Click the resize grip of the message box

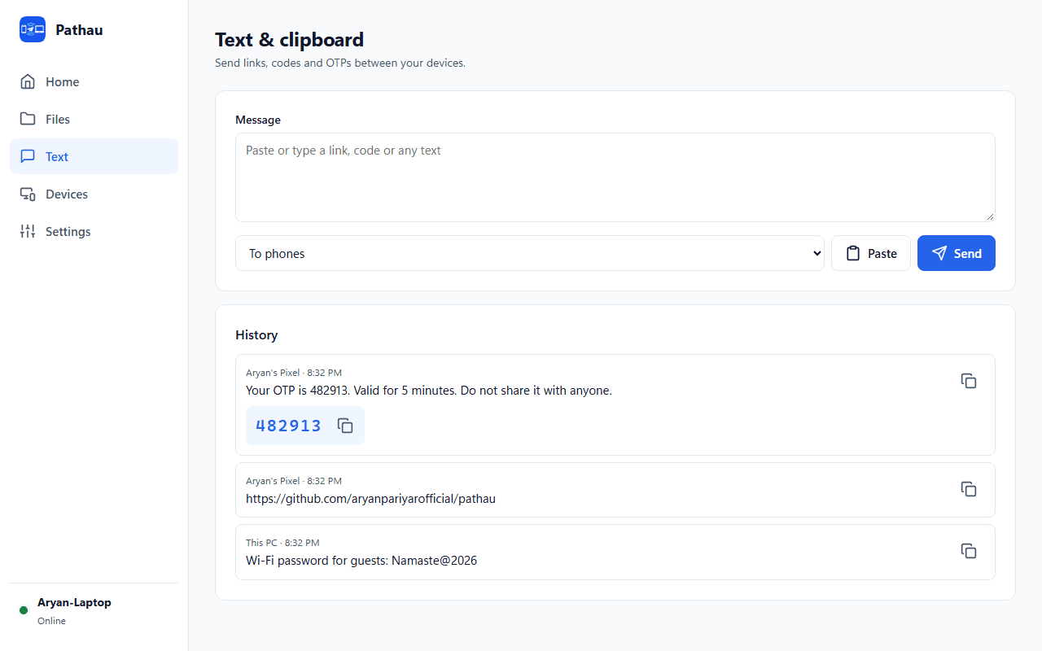tap(990, 216)
